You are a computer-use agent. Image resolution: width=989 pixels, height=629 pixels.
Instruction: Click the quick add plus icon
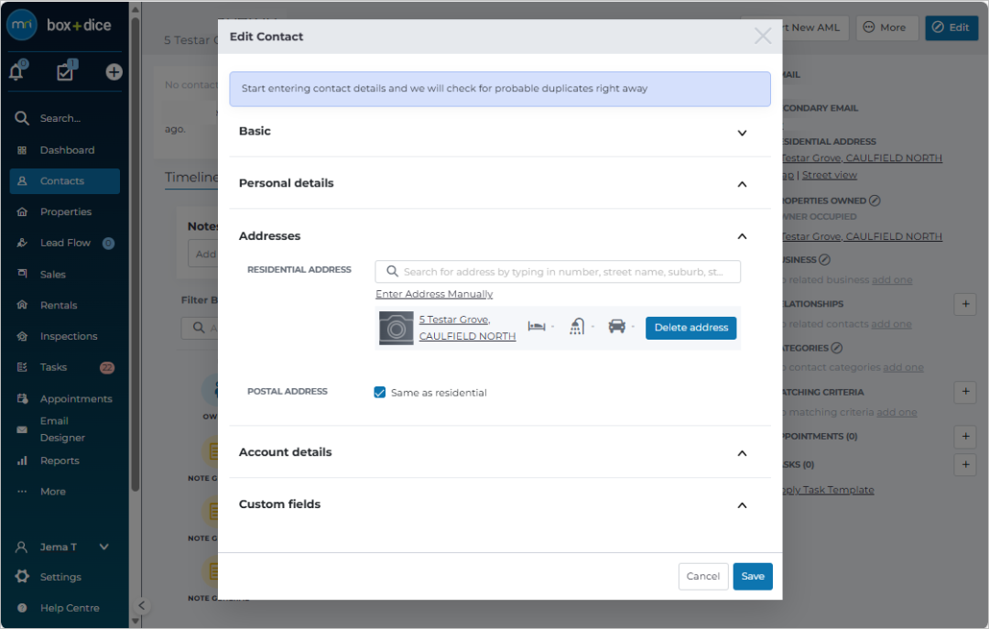point(114,72)
